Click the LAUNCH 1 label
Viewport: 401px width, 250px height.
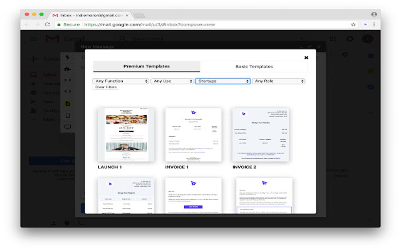[110, 167]
